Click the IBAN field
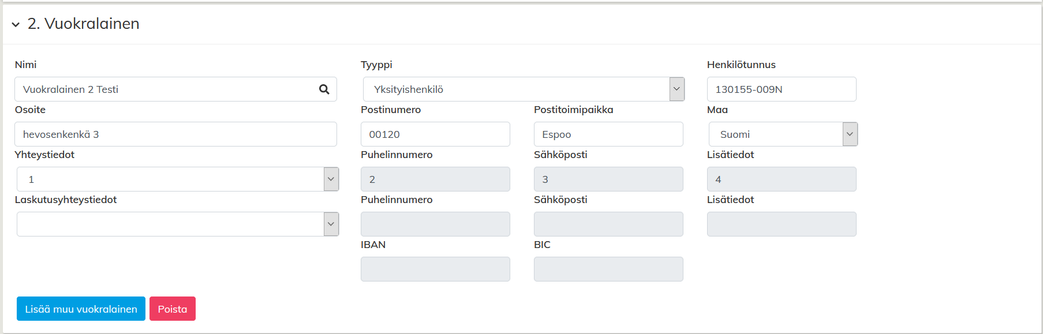The height and width of the screenshot is (334, 1043). pyautogui.click(x=435, y=269)
